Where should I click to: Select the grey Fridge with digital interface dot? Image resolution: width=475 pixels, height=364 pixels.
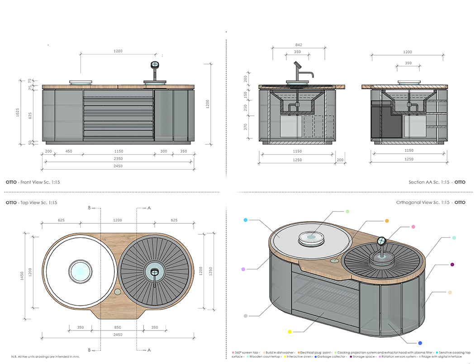click(x=245, y=316)
